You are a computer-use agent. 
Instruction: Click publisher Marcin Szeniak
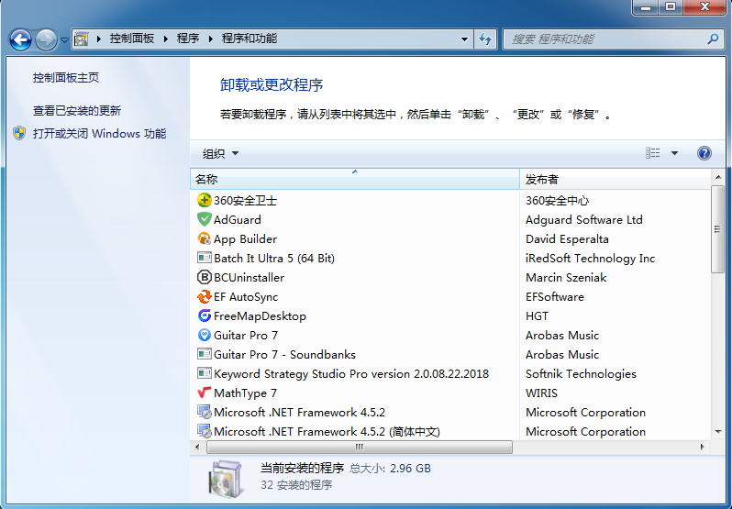coord(566,278)
